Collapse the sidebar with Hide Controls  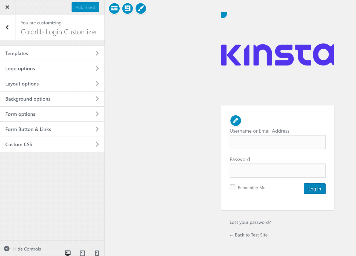click(x=23, y=249)
